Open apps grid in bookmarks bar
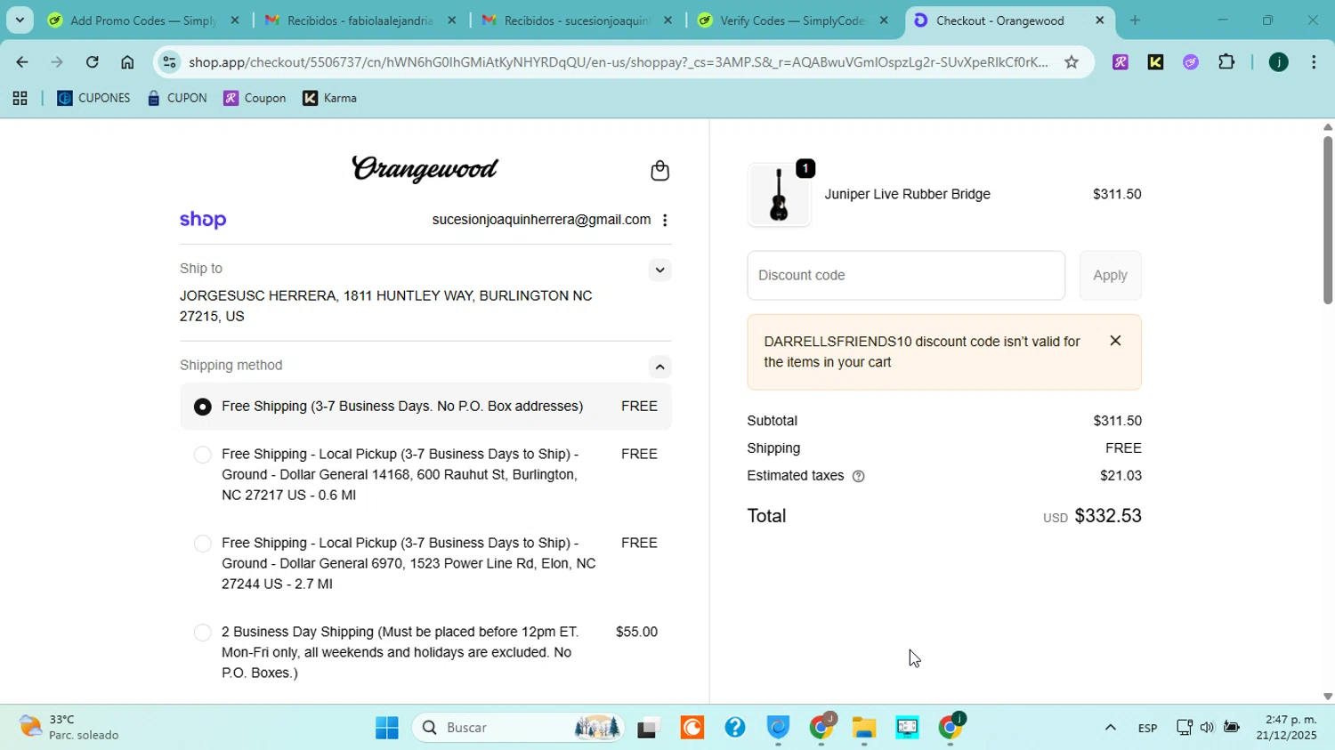The image size is (1335, 750). pos(20,99)
